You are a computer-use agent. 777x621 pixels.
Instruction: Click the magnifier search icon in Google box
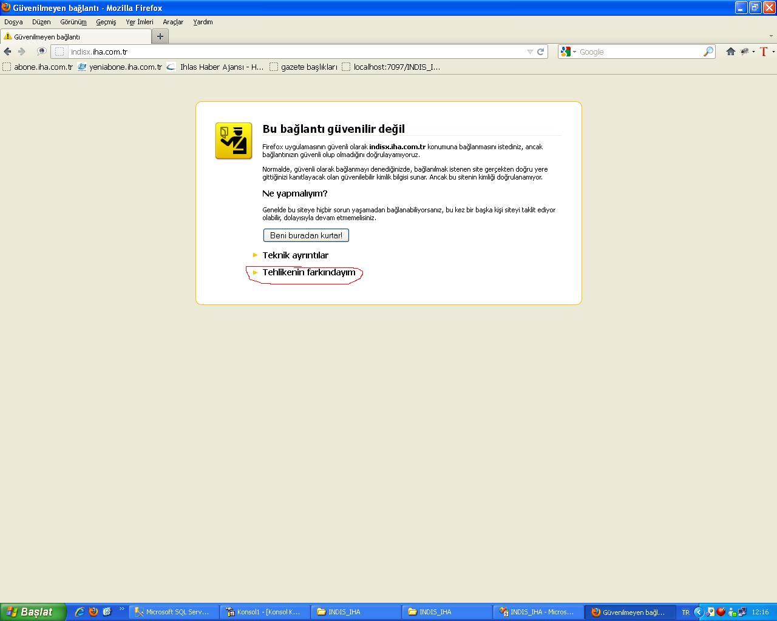[708, 52]
